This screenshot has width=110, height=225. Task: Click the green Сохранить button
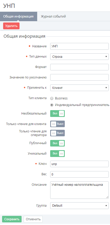(x=12, y=219)
